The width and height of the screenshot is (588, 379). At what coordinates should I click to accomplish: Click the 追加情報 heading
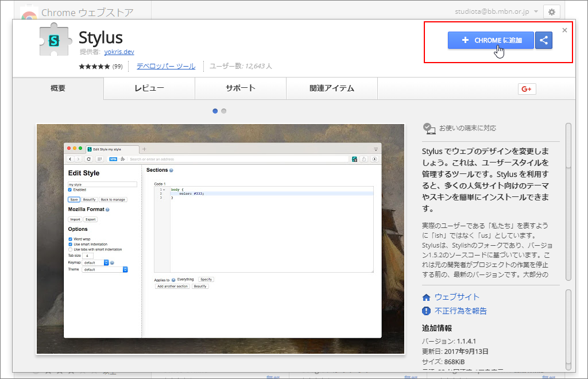[437, 328]
